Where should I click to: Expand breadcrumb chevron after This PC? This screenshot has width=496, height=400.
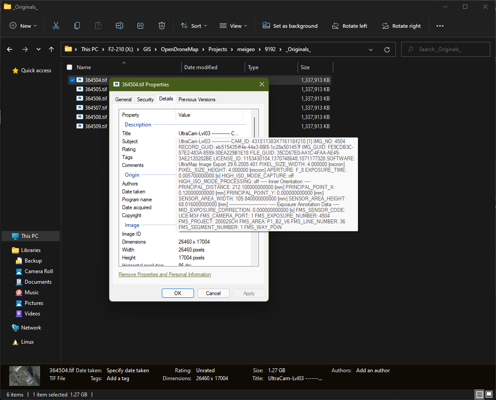click(103, 49)
